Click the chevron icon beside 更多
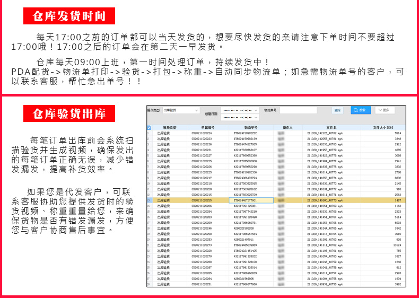The image size is (419, 298). coord(380,110)
